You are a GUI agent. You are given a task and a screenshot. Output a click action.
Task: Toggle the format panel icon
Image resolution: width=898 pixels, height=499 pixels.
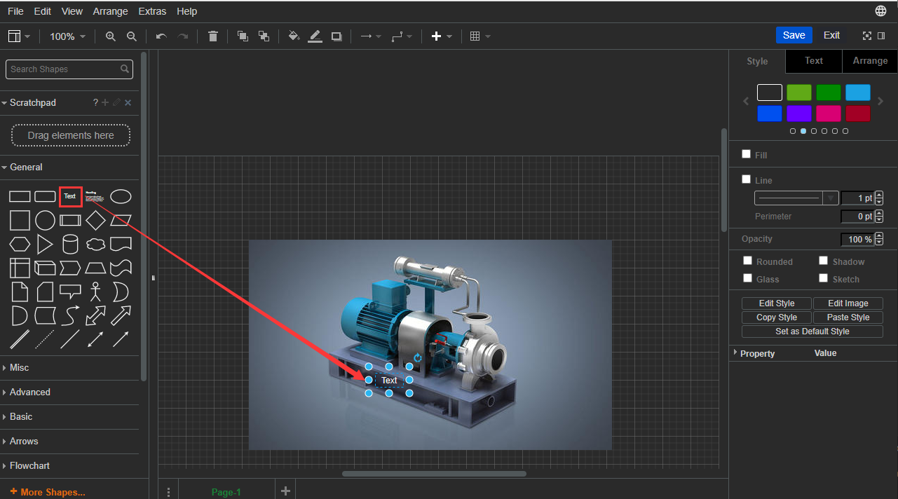(881, 36)
